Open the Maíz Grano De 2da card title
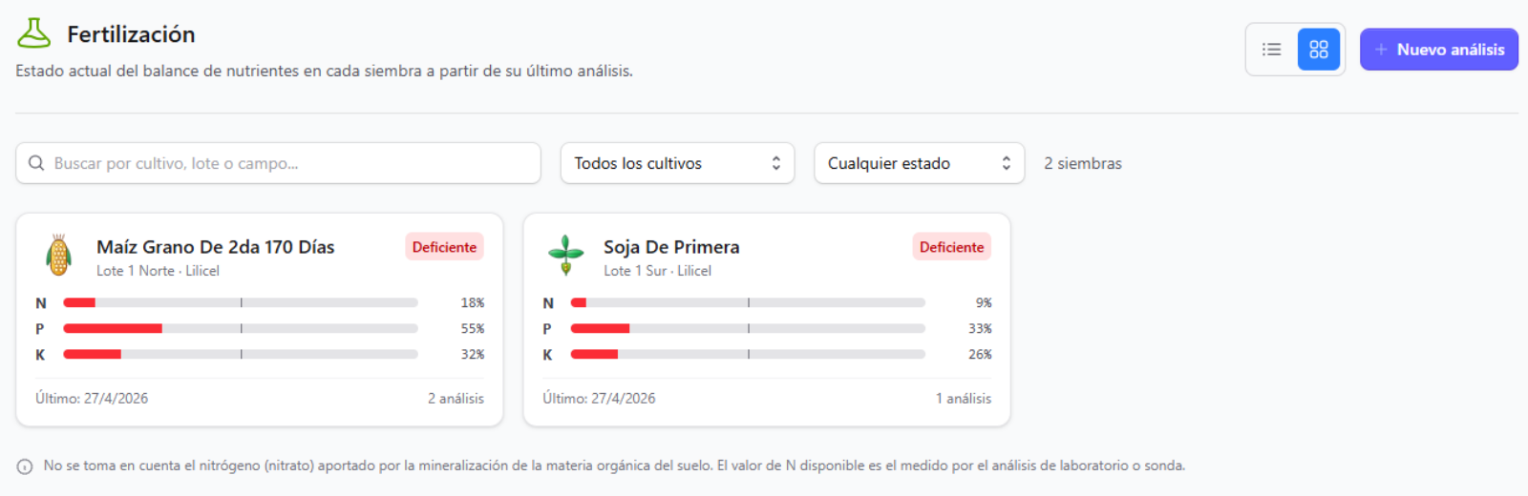Screen dimensions: 1528x496 coord(216,247)
